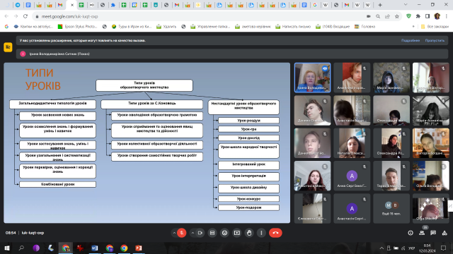453x254 pixels.
Task: Unmute the microphone
Action: tap(182, 233)
